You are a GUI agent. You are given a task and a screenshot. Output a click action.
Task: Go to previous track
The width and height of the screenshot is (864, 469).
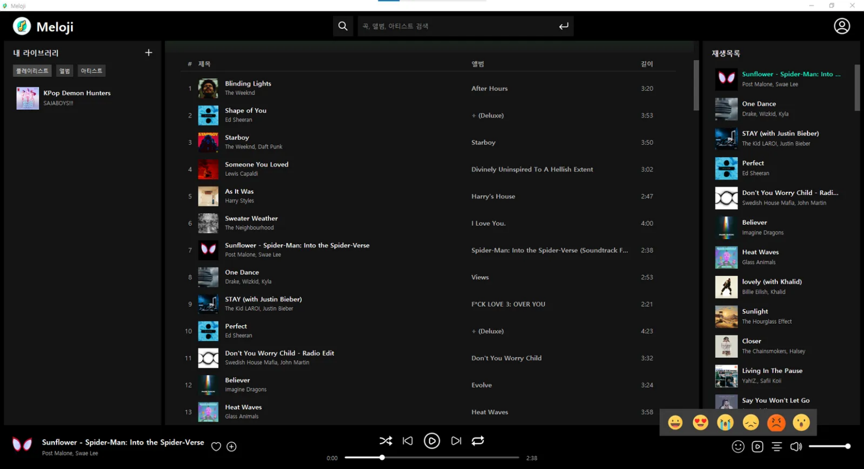point(407,441)
